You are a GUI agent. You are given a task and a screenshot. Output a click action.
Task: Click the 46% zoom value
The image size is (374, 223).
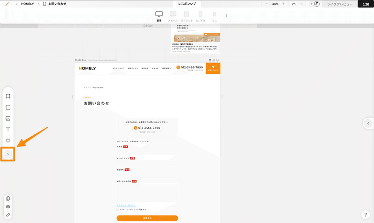[275, 4]
